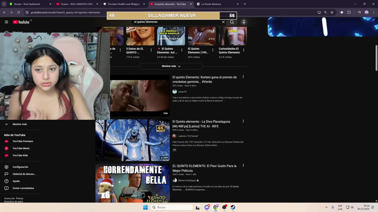Play the HORRENDAMENTE BELLA thumbnail
378x212 pixels.
coord(133,183)
